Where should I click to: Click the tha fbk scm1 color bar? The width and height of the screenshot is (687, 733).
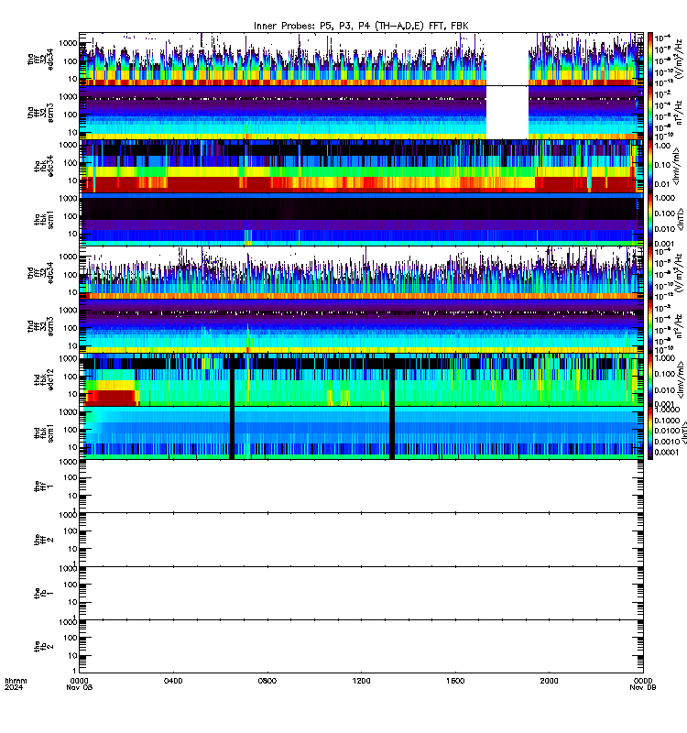coord(650,219)
